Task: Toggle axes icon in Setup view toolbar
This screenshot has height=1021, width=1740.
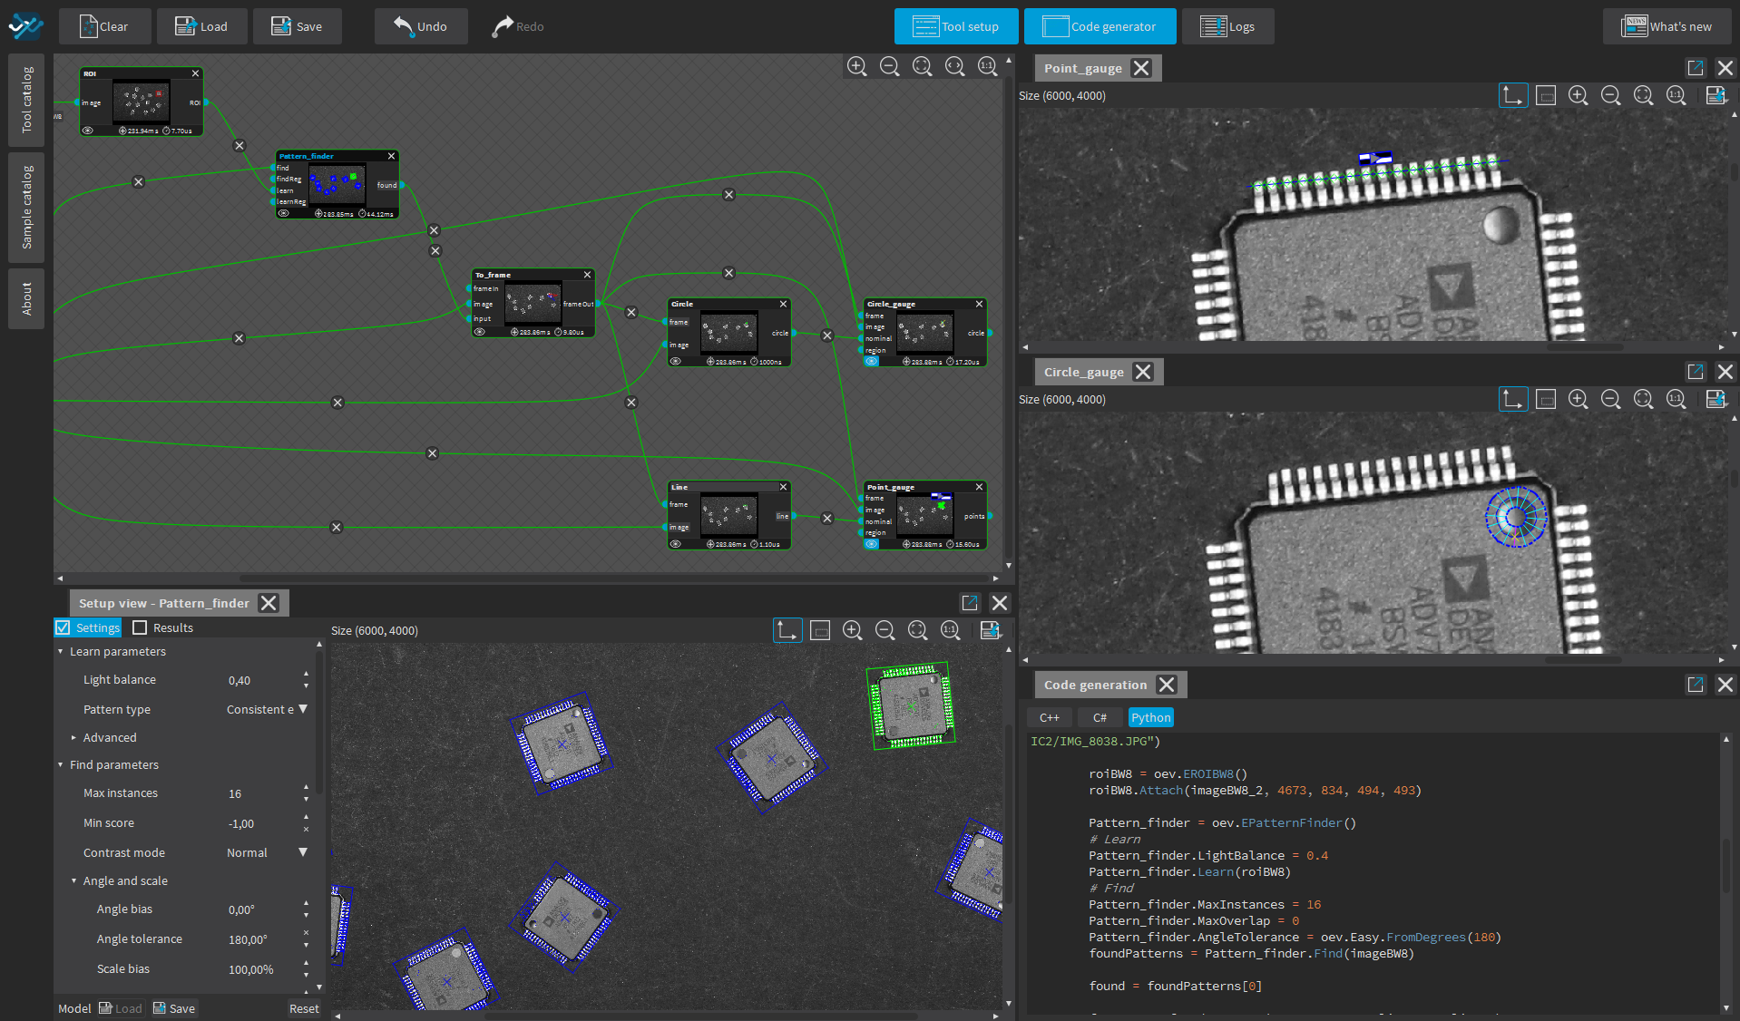Action: tap(787, 630)
